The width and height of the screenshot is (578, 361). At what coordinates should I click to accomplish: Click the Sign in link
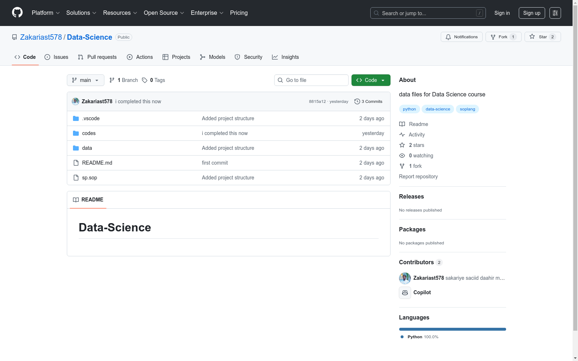[x=502, y=13]
